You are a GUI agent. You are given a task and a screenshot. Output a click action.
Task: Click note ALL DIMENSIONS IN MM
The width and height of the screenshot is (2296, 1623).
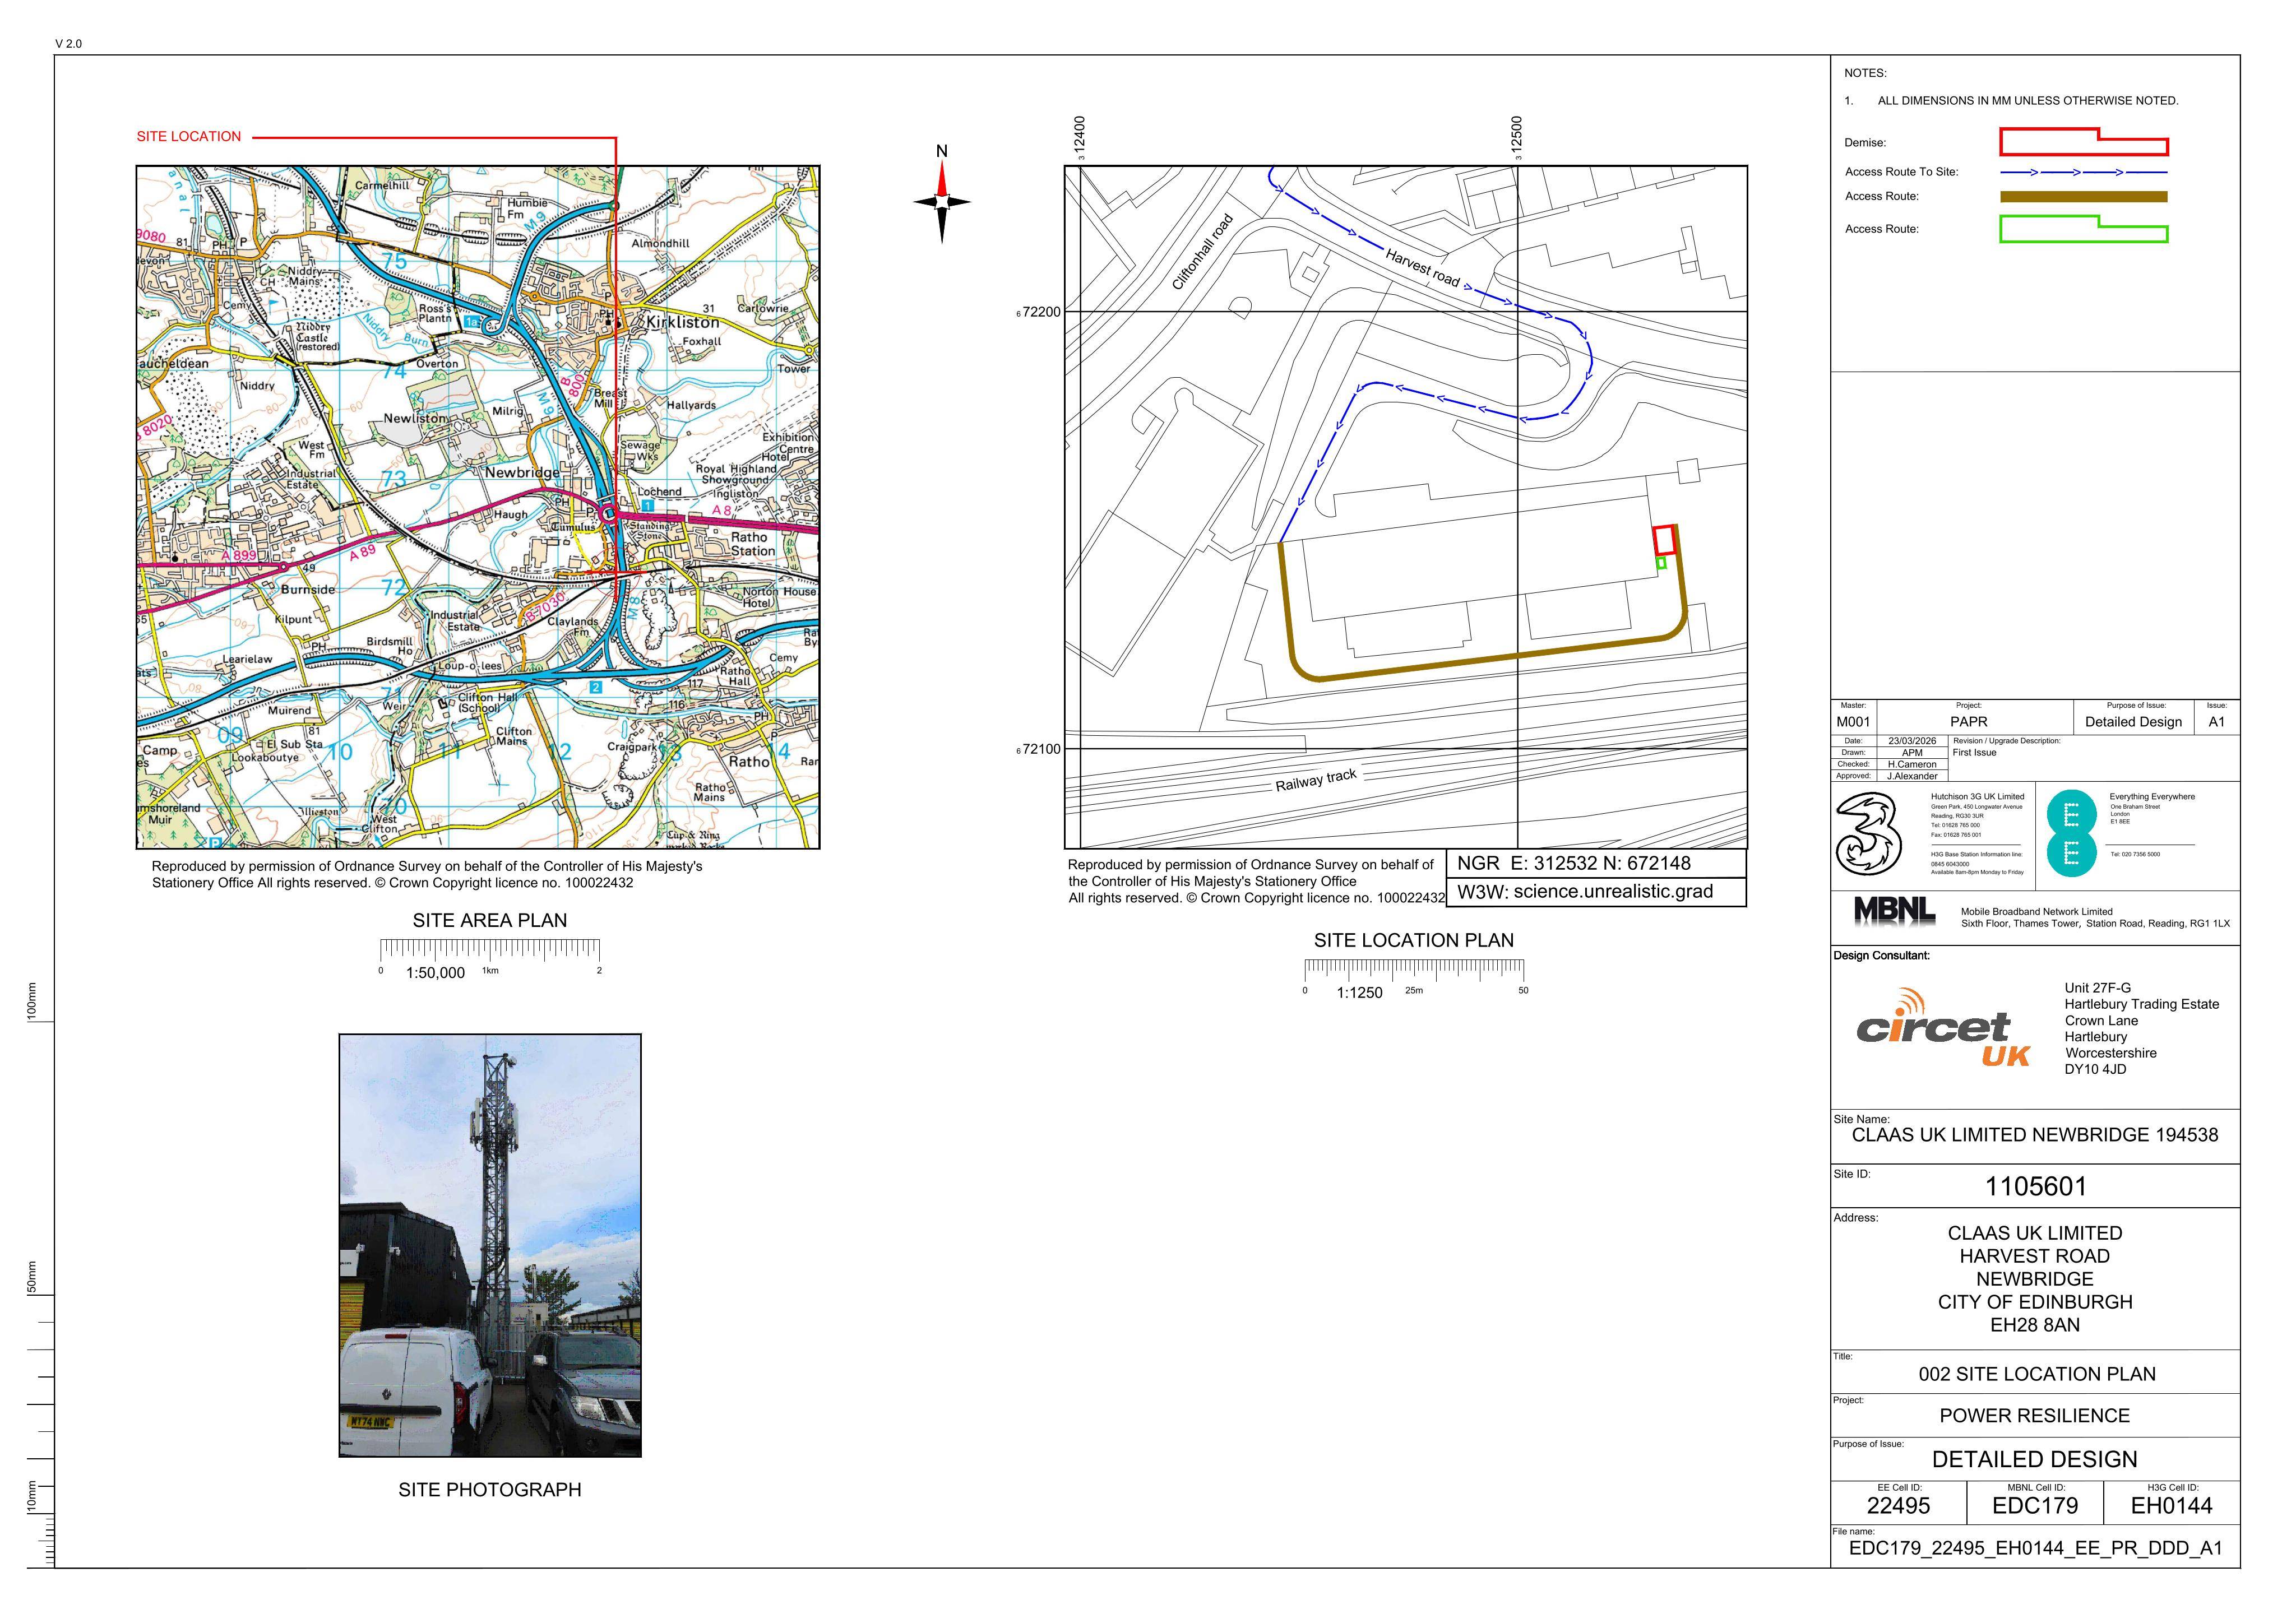point(2028,101)
